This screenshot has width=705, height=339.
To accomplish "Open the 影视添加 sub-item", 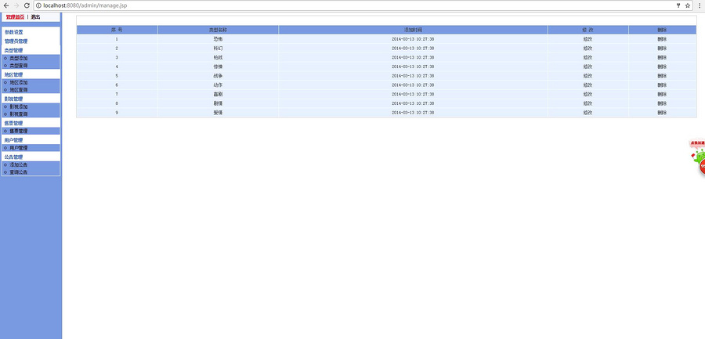I will [19, 107].
